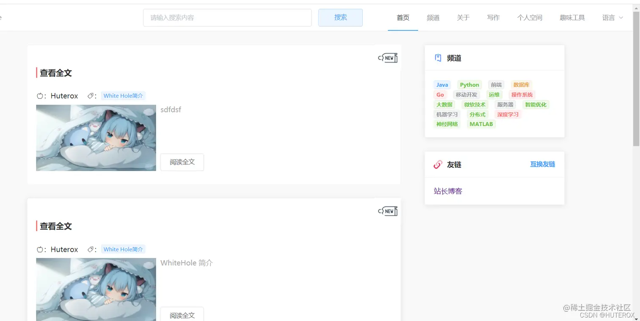
Task: Open the 语言 language dropdown
Action: (612, 18)
